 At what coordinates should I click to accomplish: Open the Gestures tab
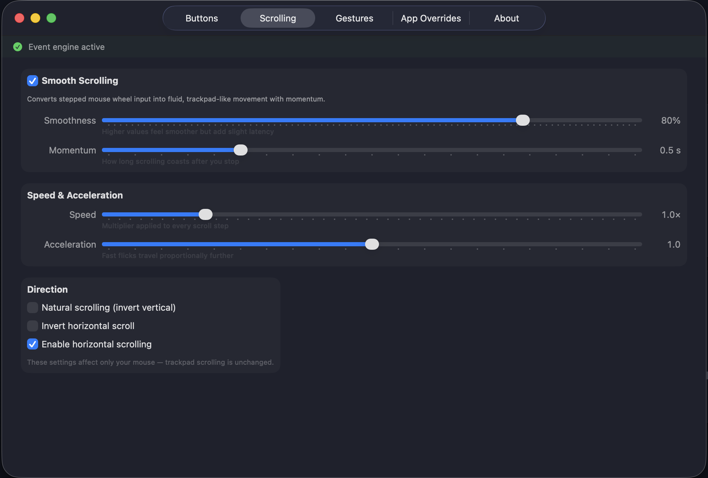point(354,18)
